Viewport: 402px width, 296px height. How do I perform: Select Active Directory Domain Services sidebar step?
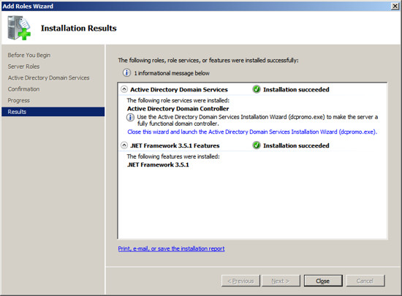coord(49,77)
